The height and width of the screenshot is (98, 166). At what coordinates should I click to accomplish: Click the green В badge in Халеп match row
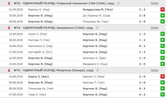[162, 34]
